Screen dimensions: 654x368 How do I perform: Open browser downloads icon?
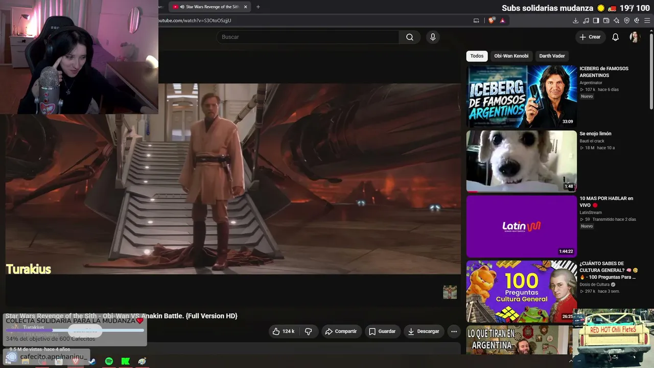pyautogui.click(x=576, y=20)
